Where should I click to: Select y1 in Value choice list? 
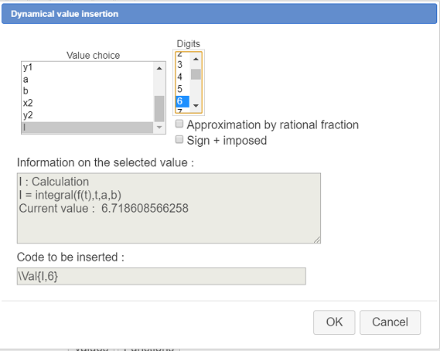(x=87, y=67)
